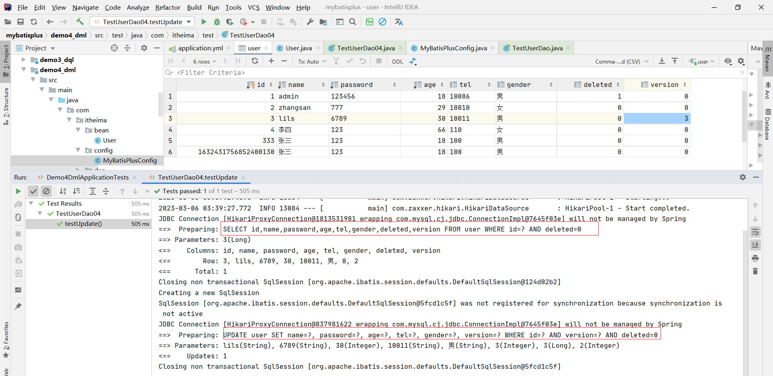Image resolution: width=773 pixels, height=376 pixels.
Task: Collapse all nodes in the Project panel
Action: pos(127,48)
